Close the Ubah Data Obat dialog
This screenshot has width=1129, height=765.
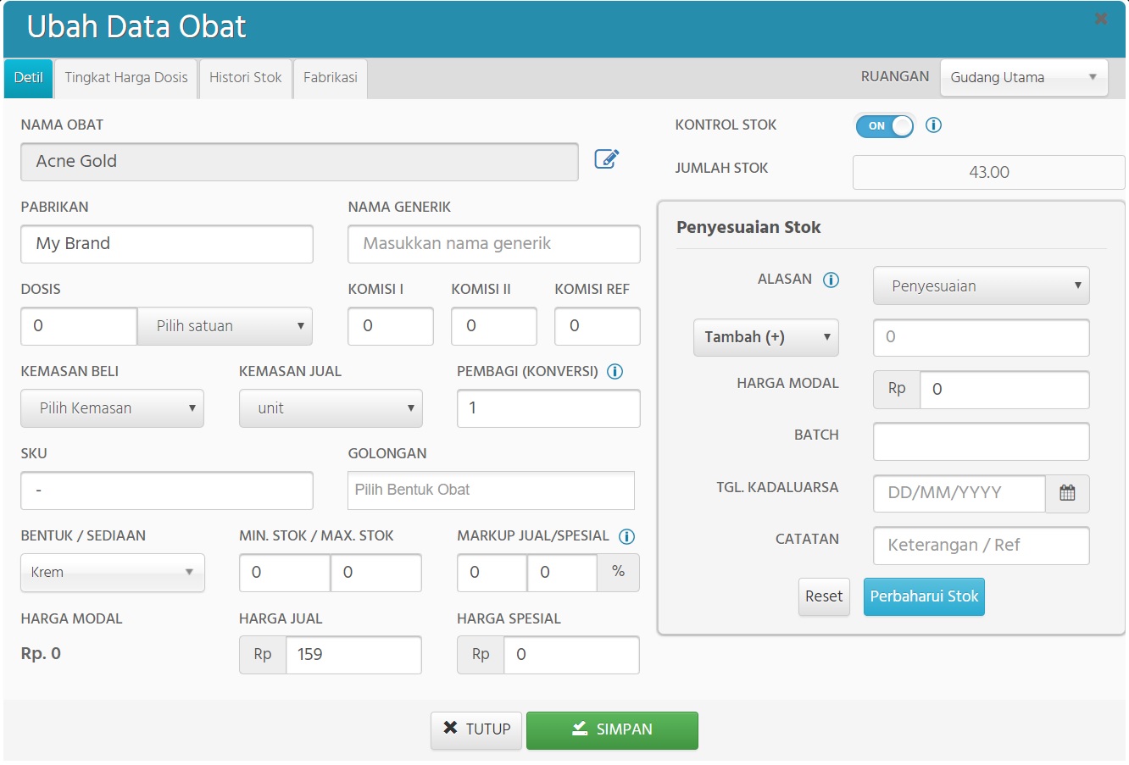(1101, 18)
